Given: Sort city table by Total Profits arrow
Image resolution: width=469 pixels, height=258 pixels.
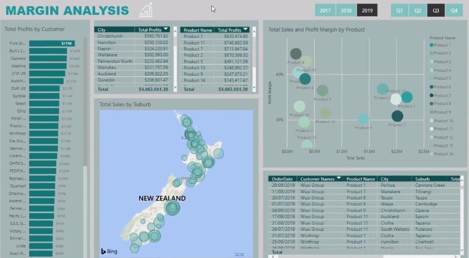Looking at the screenshot, I should click(x=166, y=29).
